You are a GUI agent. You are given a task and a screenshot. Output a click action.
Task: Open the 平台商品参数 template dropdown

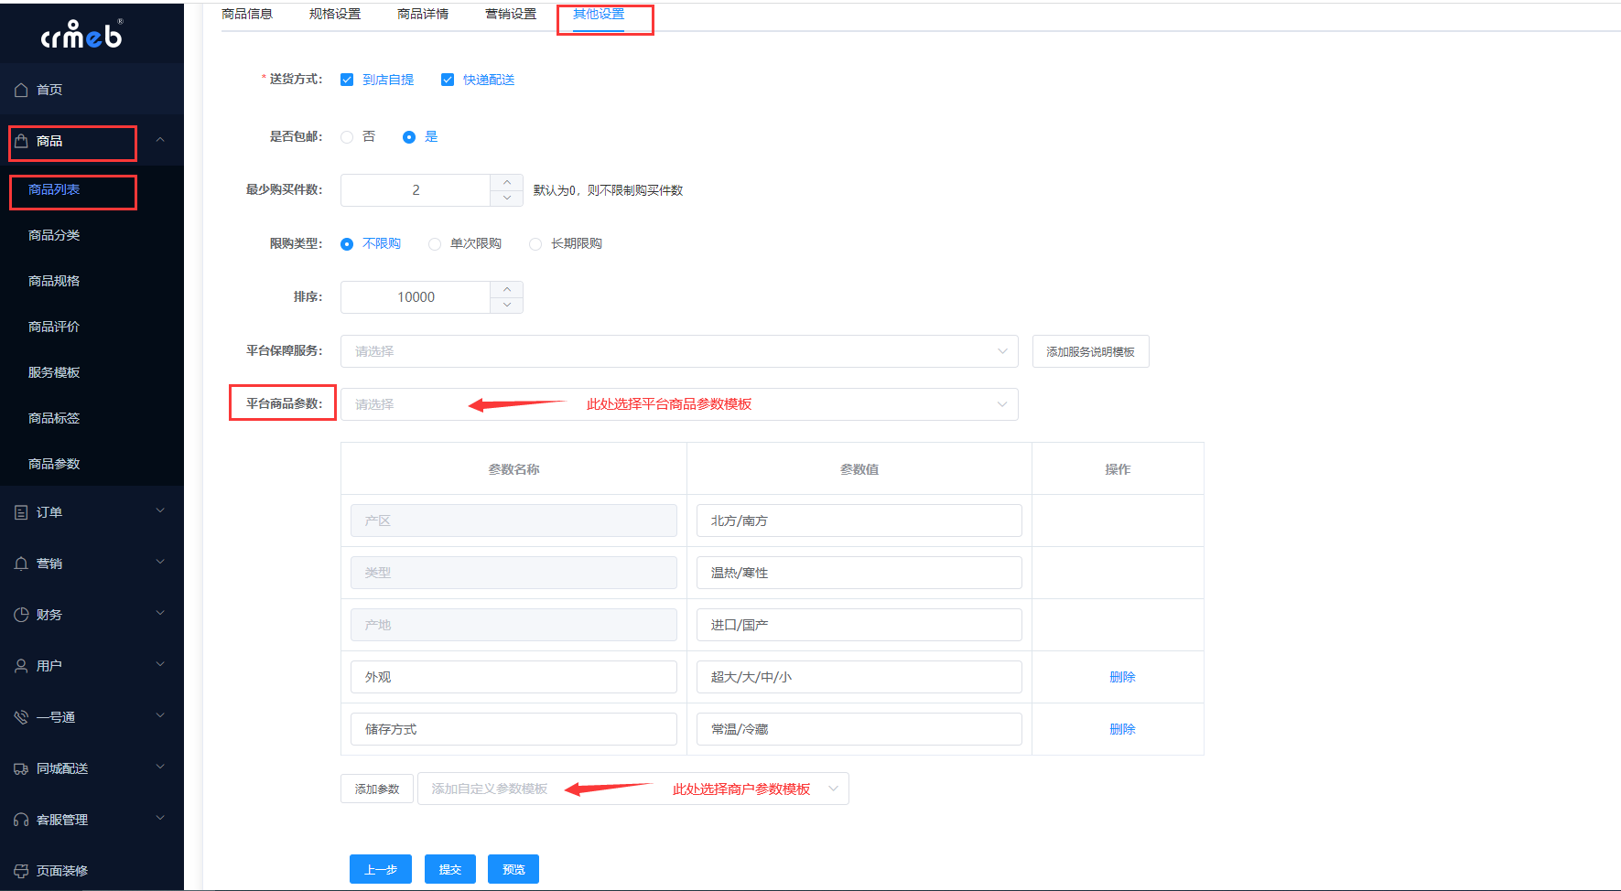click(x=678, y=404)
